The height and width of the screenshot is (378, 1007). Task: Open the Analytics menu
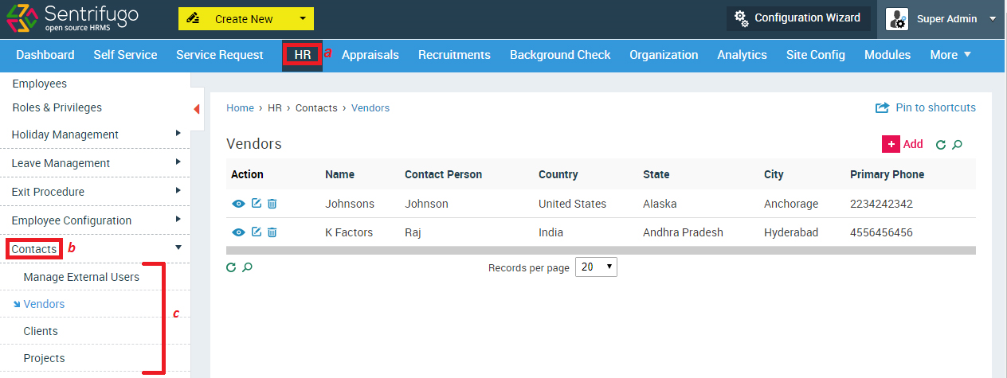[x=742, y=55]
